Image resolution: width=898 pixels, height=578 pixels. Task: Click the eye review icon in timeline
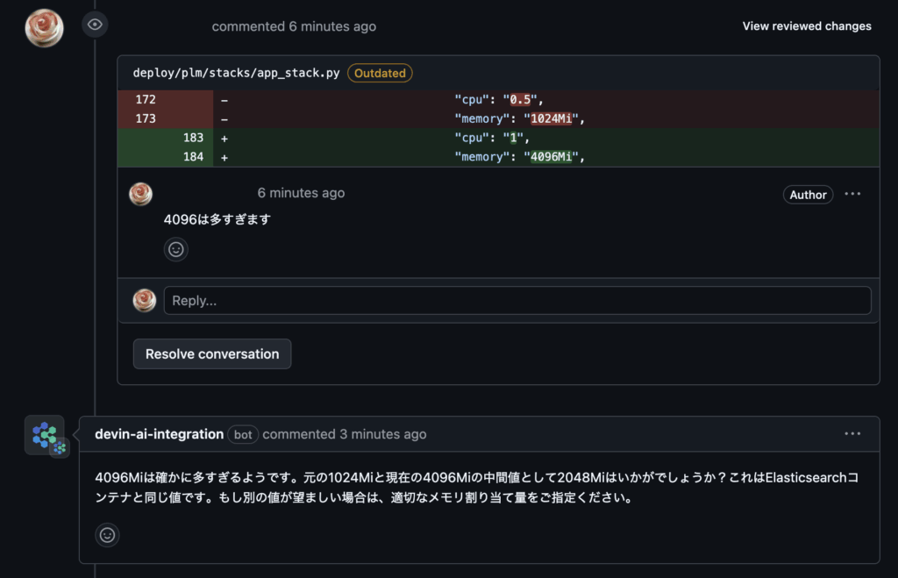tap(95, 25)
